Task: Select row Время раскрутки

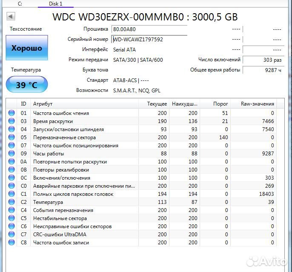Action: 141,121
